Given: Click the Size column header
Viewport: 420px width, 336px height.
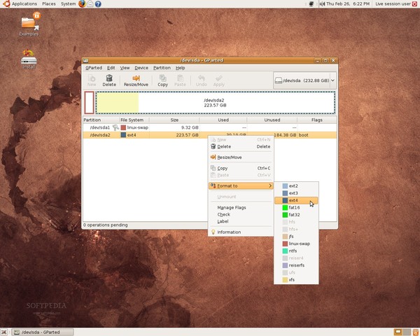Looking at the screenshot, I should point(174,120).
